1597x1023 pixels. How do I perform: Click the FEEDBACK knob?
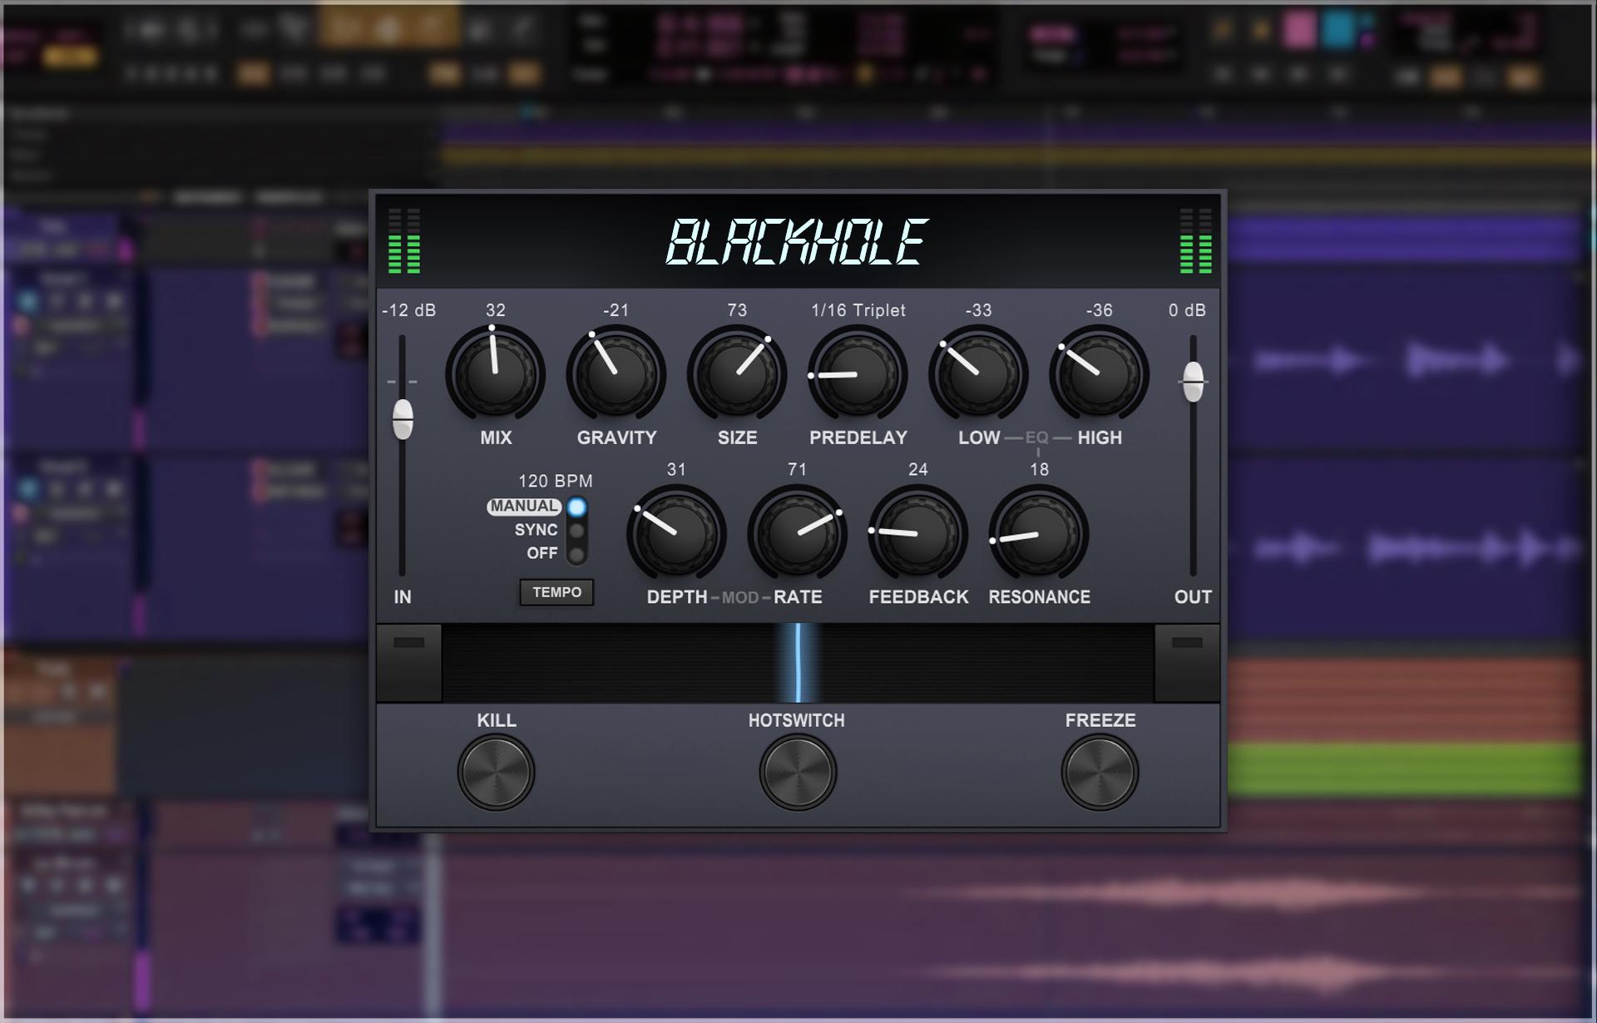coord(917,533)
